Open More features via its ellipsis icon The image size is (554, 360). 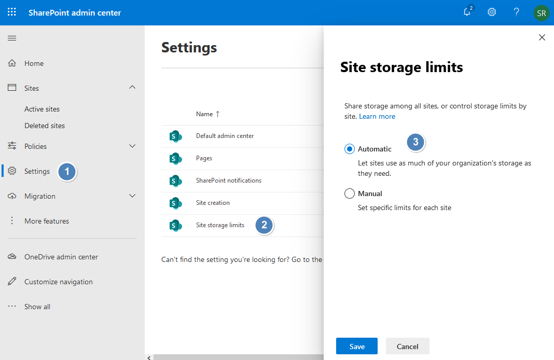12,220
